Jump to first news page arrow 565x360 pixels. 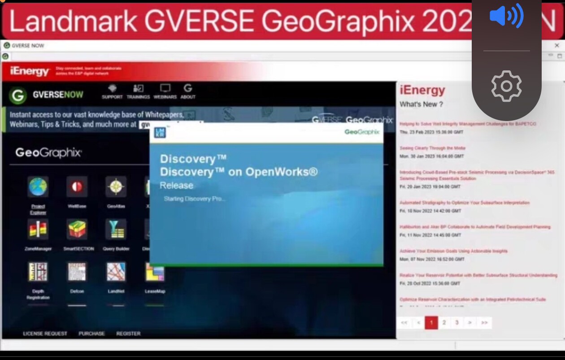(404, 323)
